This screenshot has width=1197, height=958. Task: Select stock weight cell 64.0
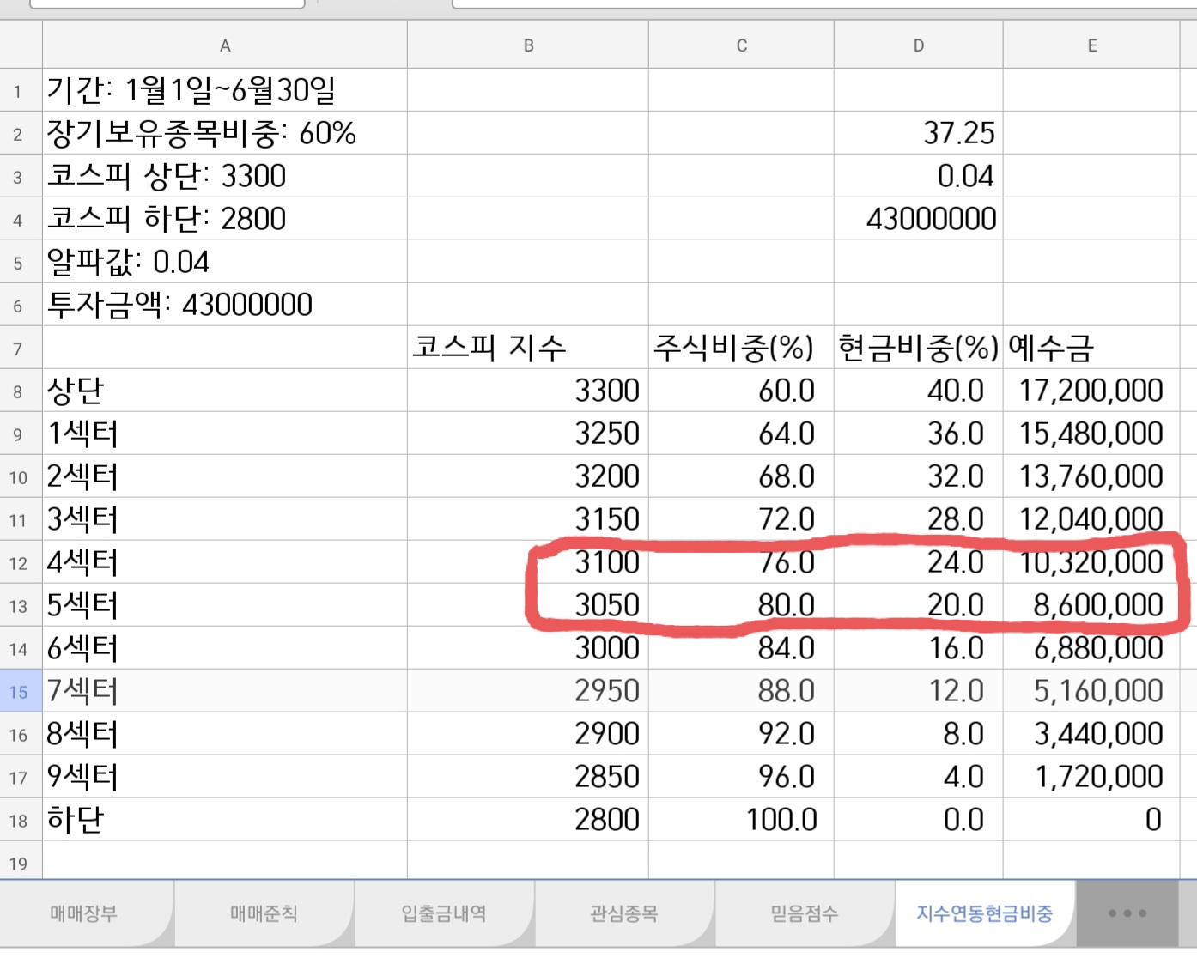741,434
